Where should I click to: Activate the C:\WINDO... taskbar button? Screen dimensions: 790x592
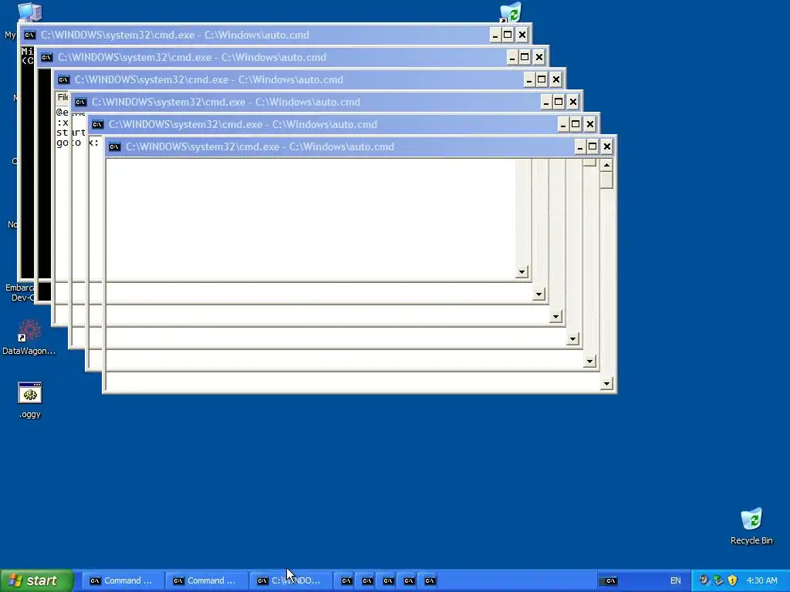[x=291, y=580]
